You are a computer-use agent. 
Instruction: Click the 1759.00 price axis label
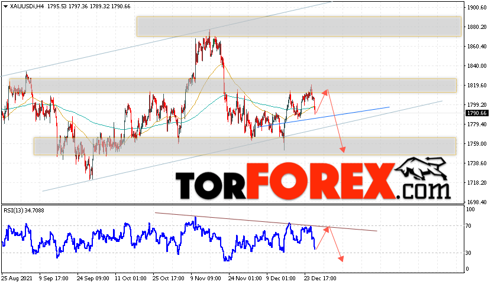[476, 144]
